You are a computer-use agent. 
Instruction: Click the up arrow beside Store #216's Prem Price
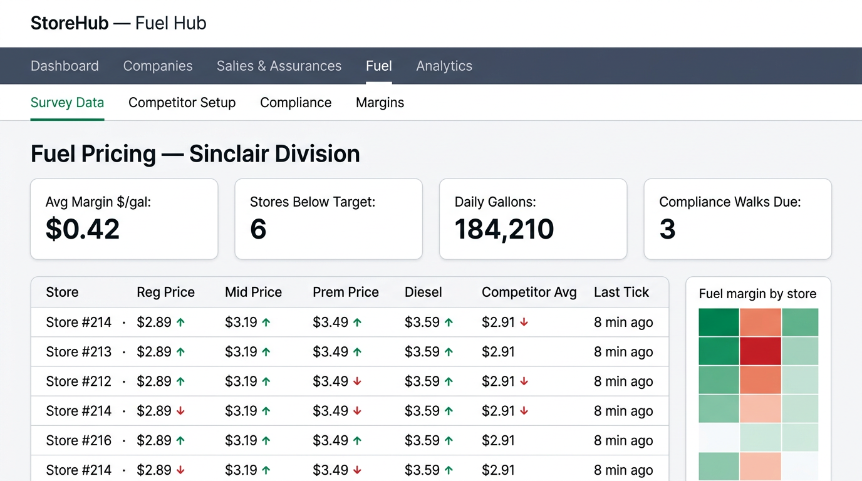click(357, 441)
